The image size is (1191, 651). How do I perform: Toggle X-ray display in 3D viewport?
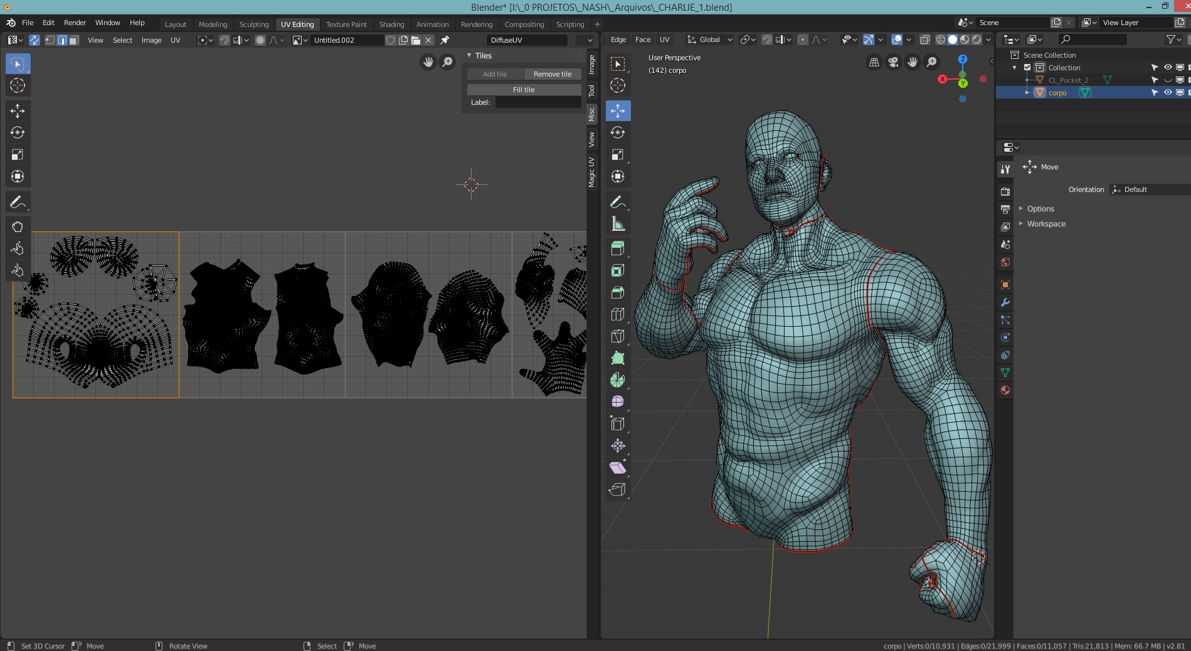tap(924, 40)
